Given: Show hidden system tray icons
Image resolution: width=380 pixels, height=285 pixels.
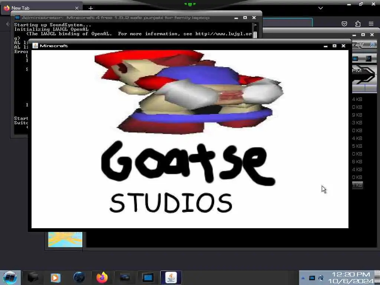Looking at the screenshot, I should click(303, 278).
